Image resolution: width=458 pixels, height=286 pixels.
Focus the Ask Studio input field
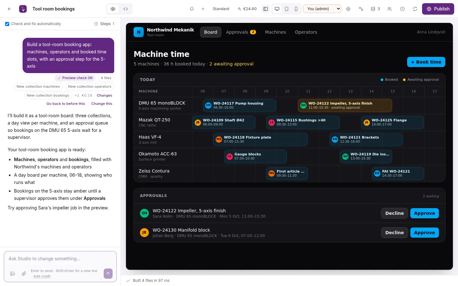click(x=60, y=259)
